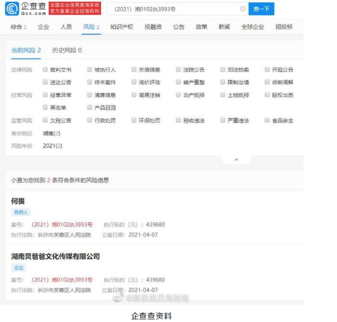
Task: Click the 全国企业信用查询系统 red banner
Action: (x=75, y=8)
